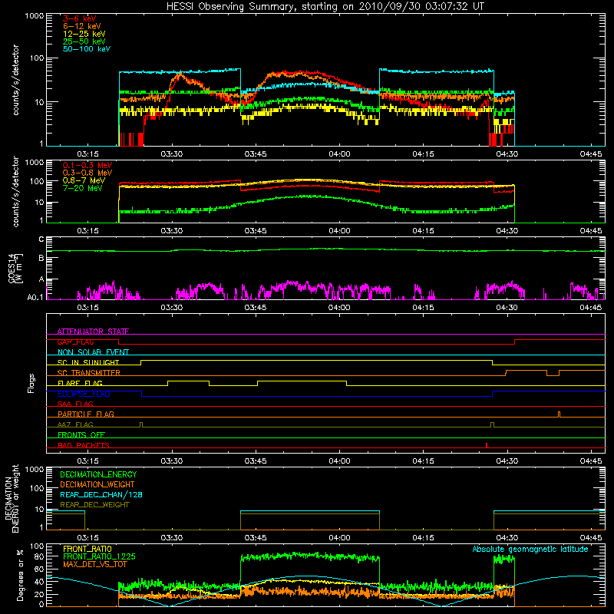Click the 04:45 time label under the top panel

click(590, 154)
